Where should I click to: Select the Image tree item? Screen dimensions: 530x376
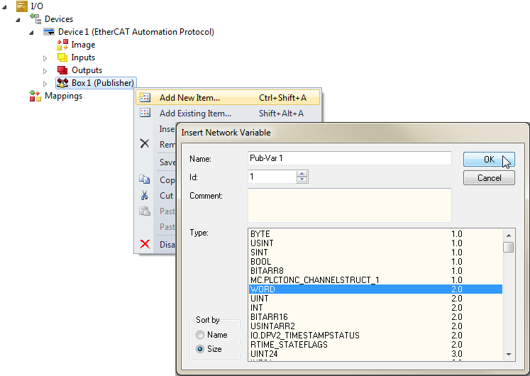click(83, 45)
